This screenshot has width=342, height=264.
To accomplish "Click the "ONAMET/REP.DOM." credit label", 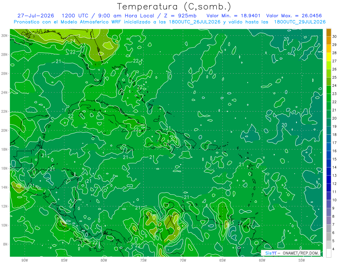I will [x=300, y=253].
